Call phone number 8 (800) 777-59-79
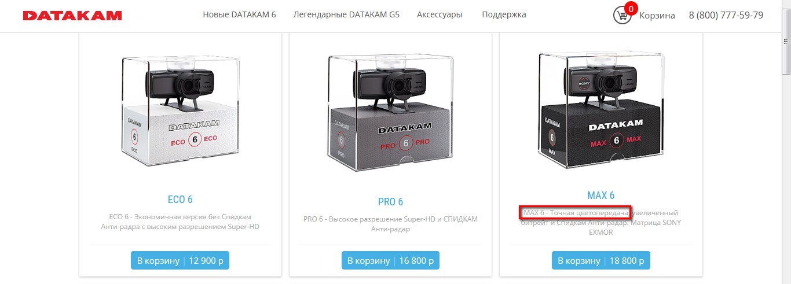This screenshot has width=791, height=284. pyautogui.click(x=726, y=15)
